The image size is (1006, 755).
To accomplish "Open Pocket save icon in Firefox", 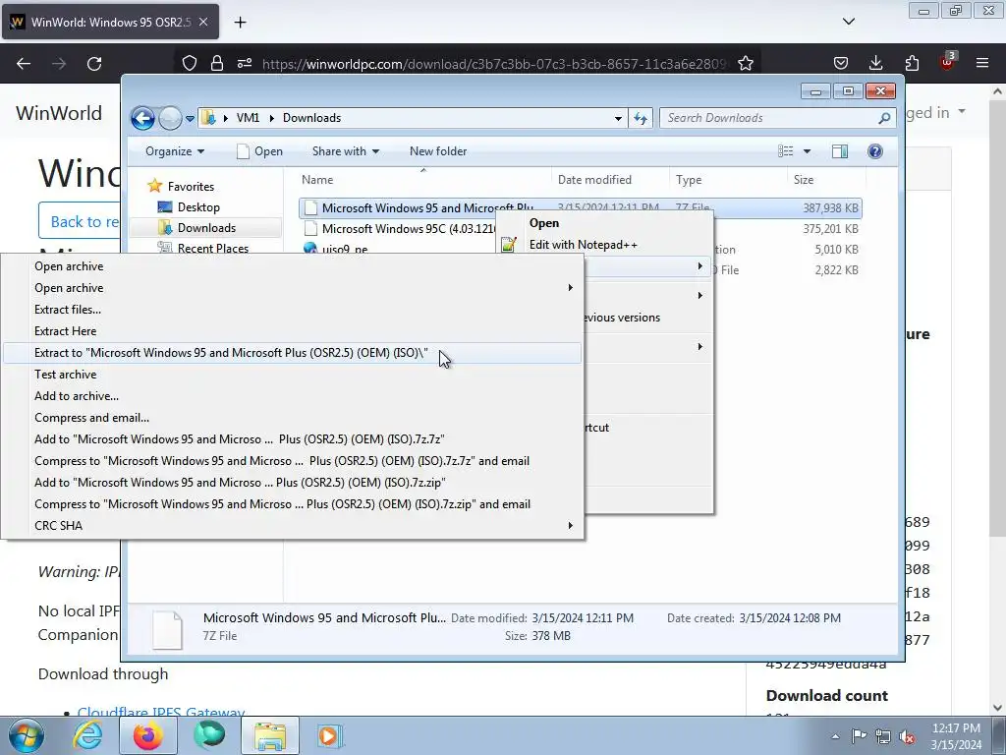I will (x=841, y=63).
